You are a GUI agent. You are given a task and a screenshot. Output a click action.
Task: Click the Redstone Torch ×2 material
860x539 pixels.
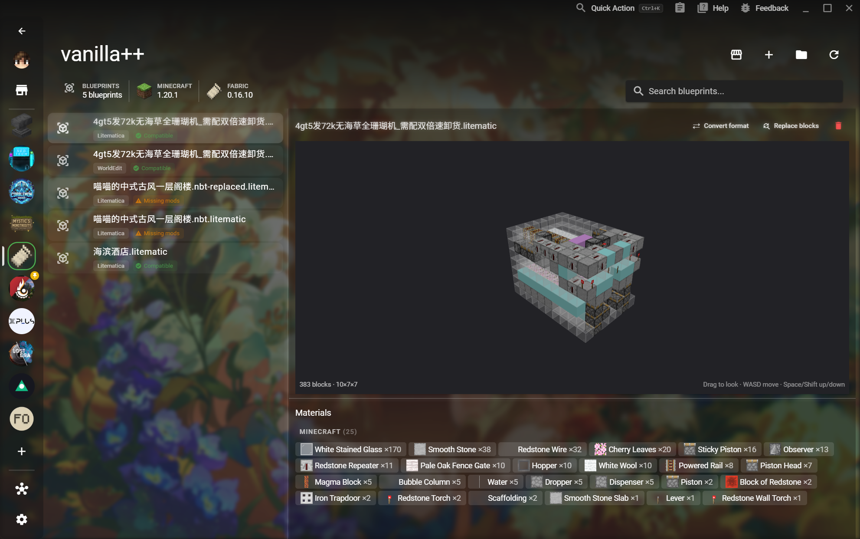tap(422, 498)
